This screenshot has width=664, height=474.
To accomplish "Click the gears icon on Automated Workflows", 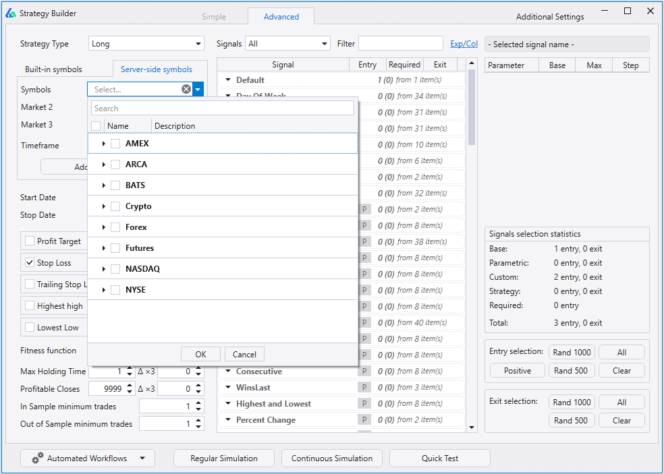I will (37, 458).
